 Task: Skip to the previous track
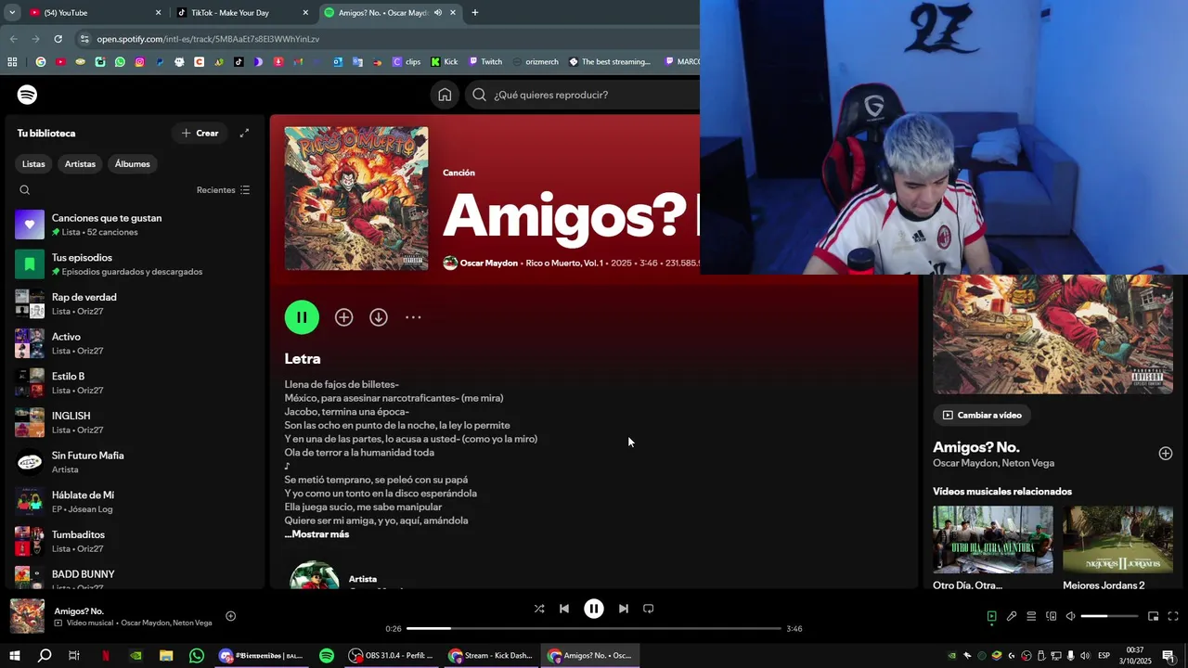564,609
